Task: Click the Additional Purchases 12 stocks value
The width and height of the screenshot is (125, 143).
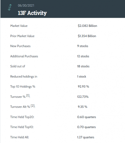Action: pos(83,56)
